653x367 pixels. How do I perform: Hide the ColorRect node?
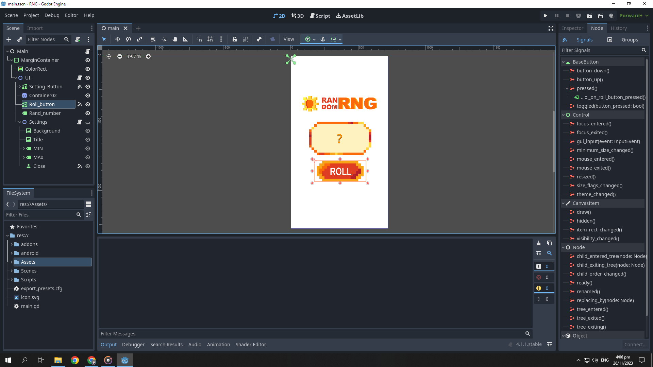(88, 69)
